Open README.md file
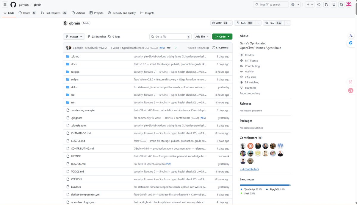 [78, 164]
